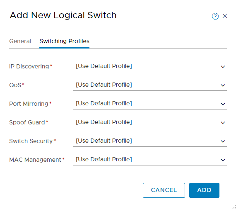The image size is (236, 209).
Task: Expand the IP Discovering chevron arrow
Action: (223, 67)
